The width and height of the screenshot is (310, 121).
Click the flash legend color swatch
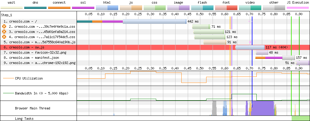click(202, 8)
